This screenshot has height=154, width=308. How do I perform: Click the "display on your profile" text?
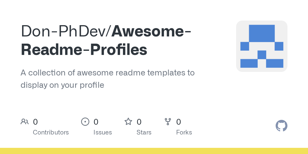pos(62,85)
